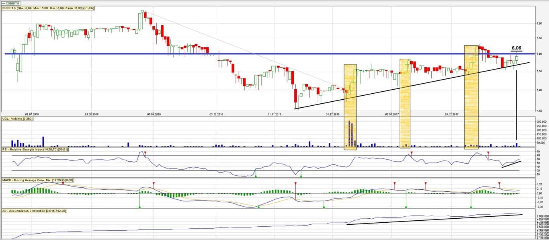Click the first red RSI overbought arrow
Screen dimensions: 549x240
click(x=145, y=153)
